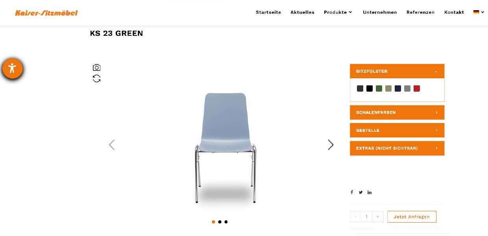The height and width of the screenshot is (236, 488).
Task: Click the rotate view arrows icon
Action: click(96, 79)
